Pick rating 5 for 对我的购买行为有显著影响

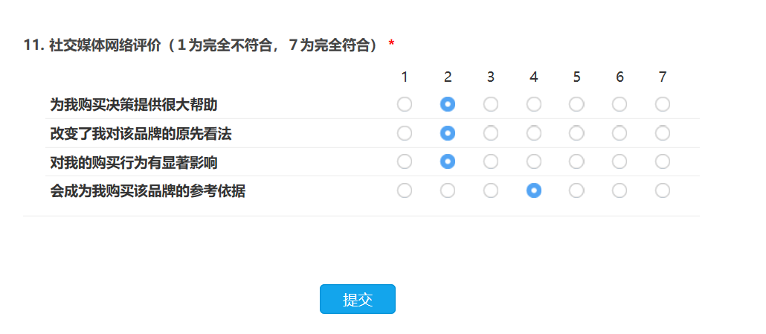(x=576, y=161)
